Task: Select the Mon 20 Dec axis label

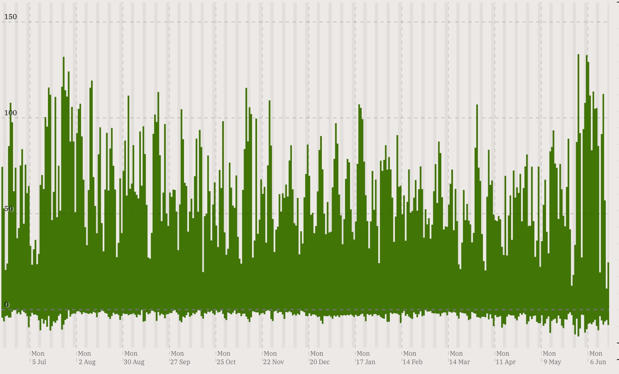Action: tap(319, 357)
